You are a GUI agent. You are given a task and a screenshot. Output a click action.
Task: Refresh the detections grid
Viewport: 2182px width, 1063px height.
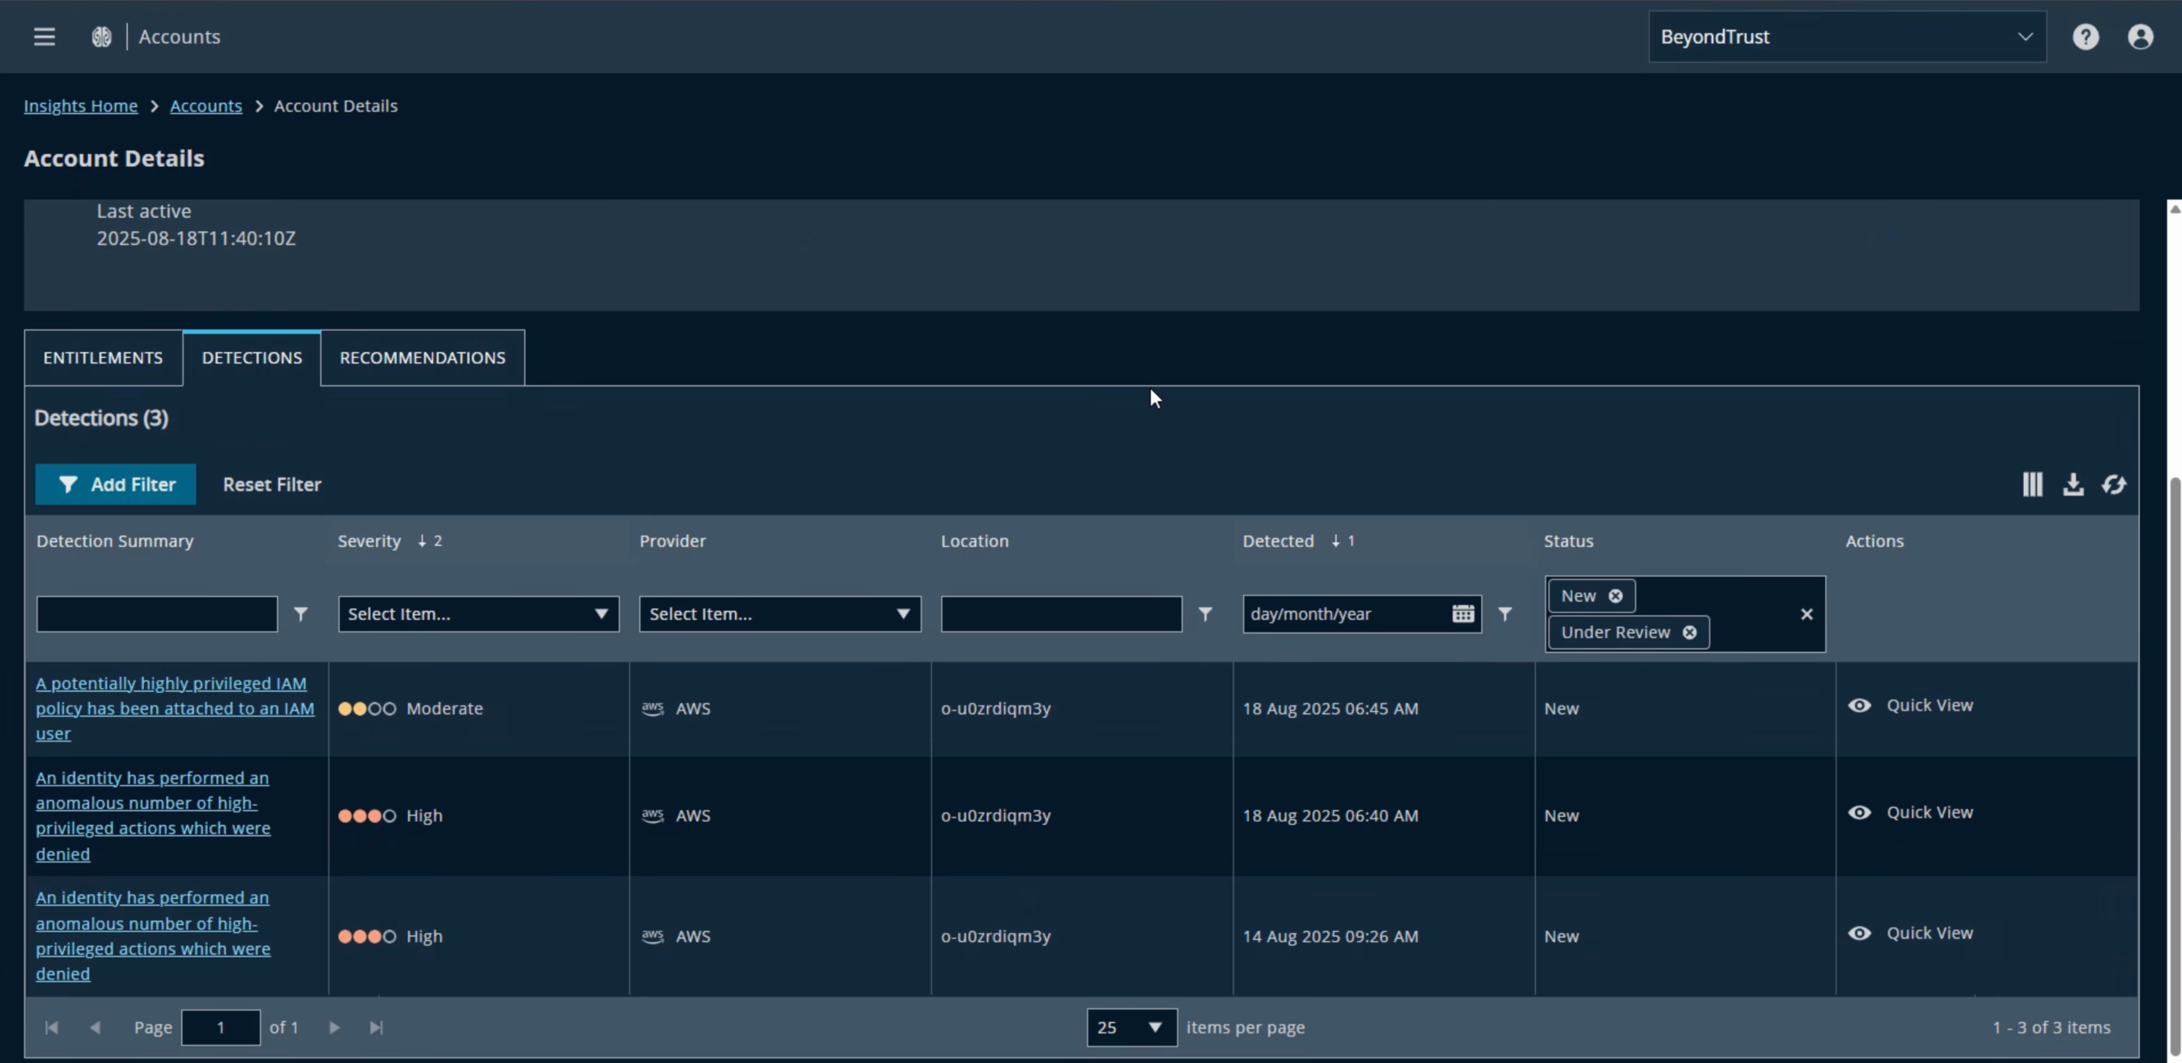coord(2114,484)
